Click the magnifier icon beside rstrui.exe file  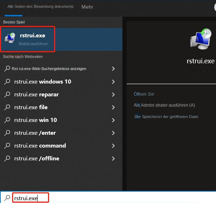click(x=7, y=107)
